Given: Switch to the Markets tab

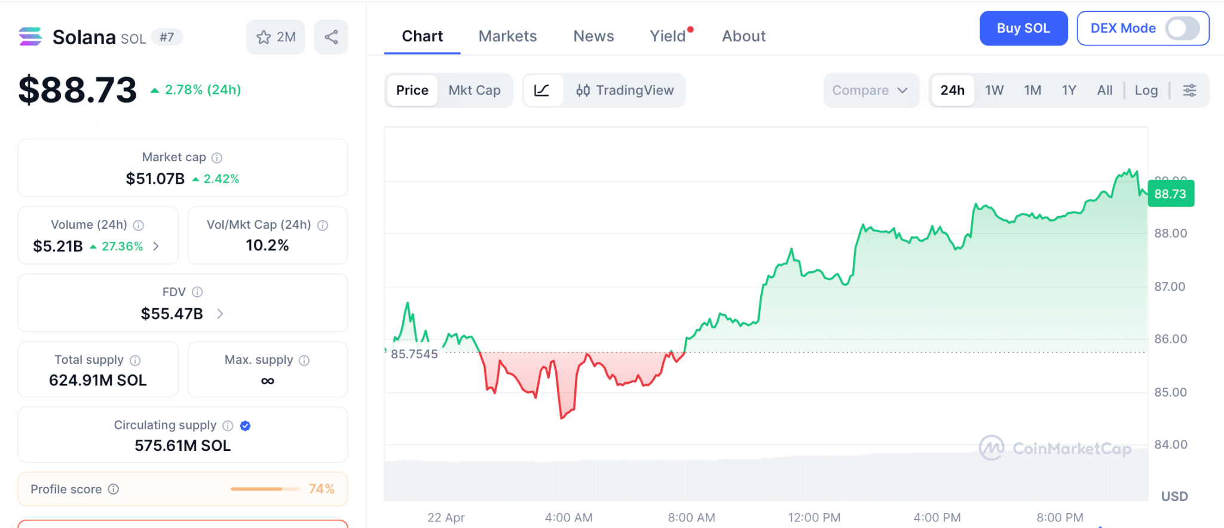Looking at the screenshot, I should click(507, 36).
